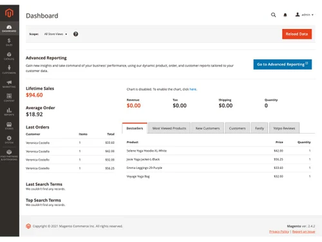The image size is (322, 242).
Task: Click the Revenue value $0.00
Action: click(x=133, y=106)
